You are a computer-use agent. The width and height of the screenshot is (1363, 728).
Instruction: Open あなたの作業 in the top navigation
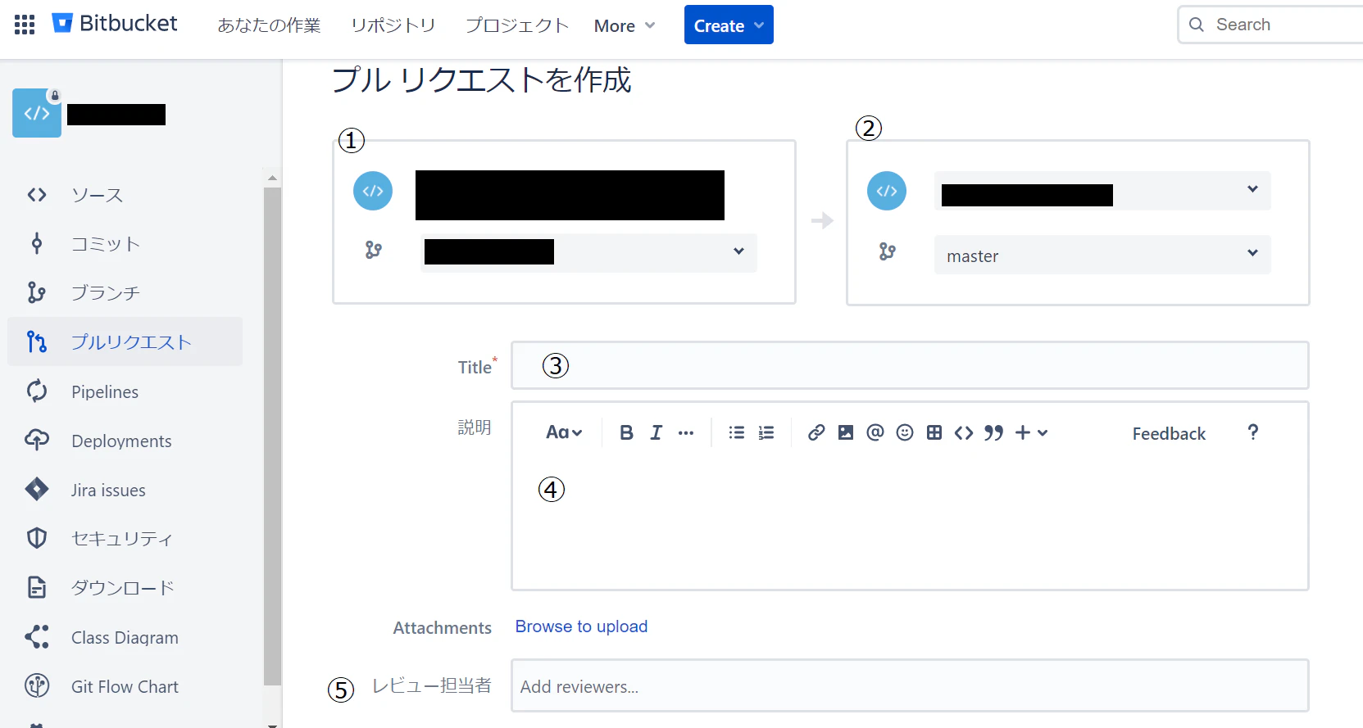tap(269, 25)
